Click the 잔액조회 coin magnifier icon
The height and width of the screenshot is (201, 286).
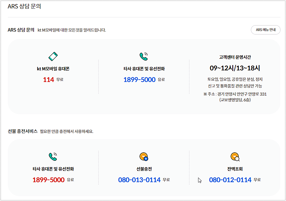click(235, 157)
